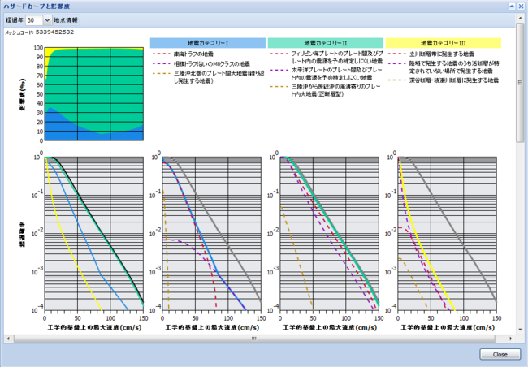Select the 地震カテゴリーII header

(x=326, y=43)
